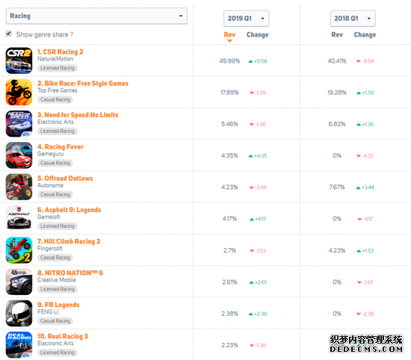Click the 6.82% revenue value
Viewport: 411px width, 360px height.
point(337,124)
